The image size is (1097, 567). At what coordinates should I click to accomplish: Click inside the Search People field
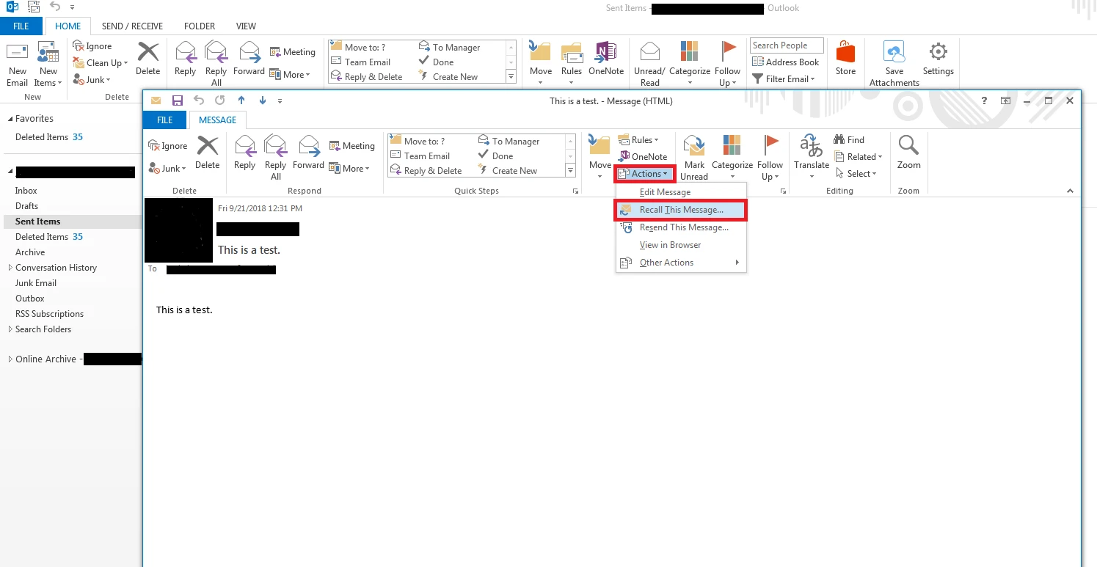coord(786,45)
